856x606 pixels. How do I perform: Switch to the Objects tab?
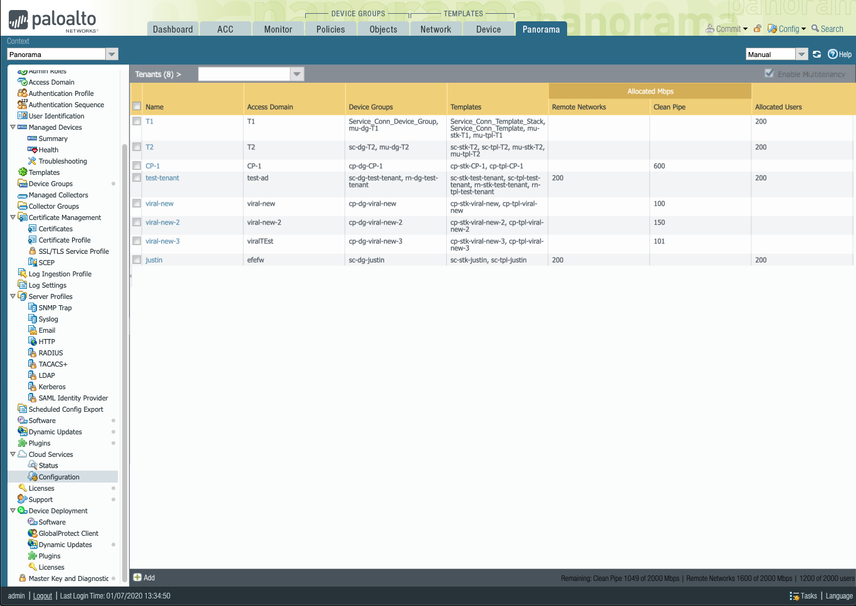coord(384,29)
